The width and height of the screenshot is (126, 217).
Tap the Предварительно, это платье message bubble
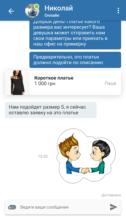tap(75, 60)
